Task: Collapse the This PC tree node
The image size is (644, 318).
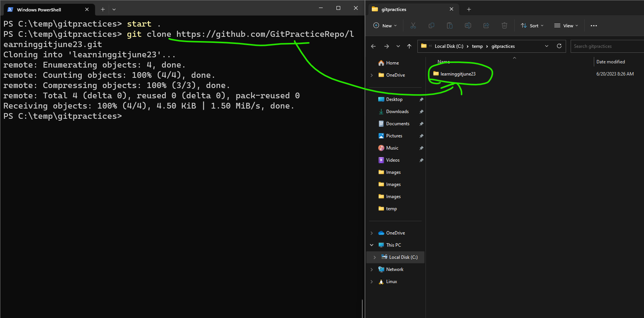Action: [372, 245]
